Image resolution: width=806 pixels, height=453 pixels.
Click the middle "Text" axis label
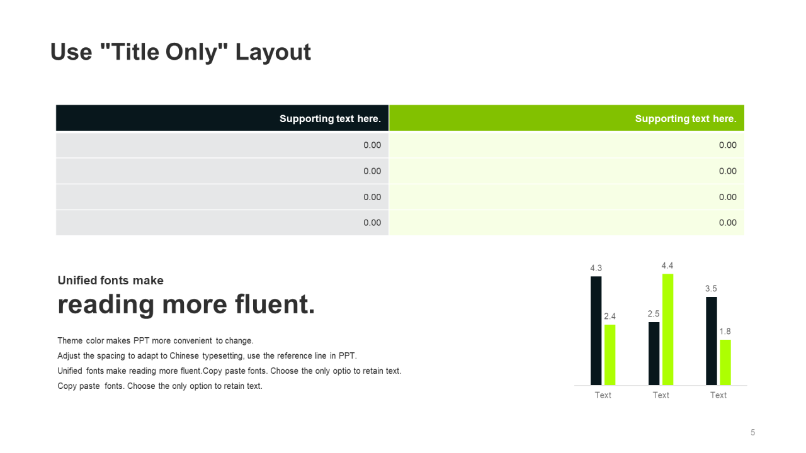coord(661,395)
